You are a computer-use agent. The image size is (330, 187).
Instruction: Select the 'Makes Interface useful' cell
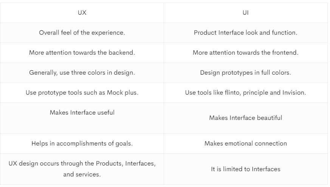point(82,118)
